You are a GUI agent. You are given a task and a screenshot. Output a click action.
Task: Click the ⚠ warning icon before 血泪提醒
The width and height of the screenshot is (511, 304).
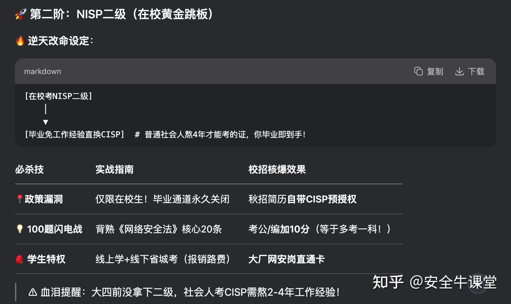click(x=33, y=292)
